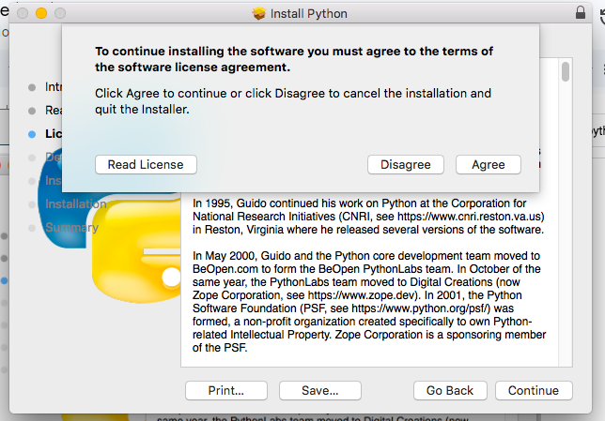
Task: Close the installer with red button
Action: click(x=21, y=14)
